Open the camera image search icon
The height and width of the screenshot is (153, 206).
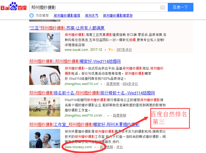tap(162, 7)
